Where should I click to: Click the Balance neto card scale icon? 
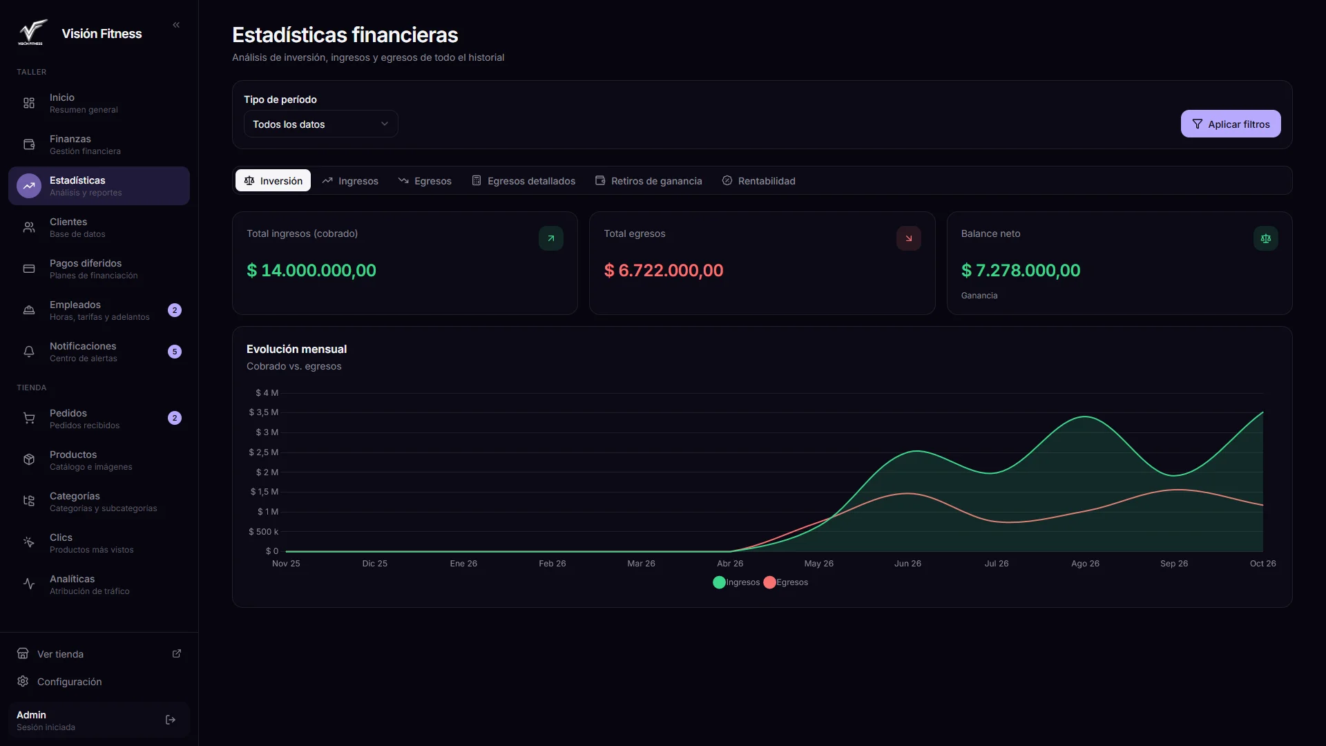1265,238
